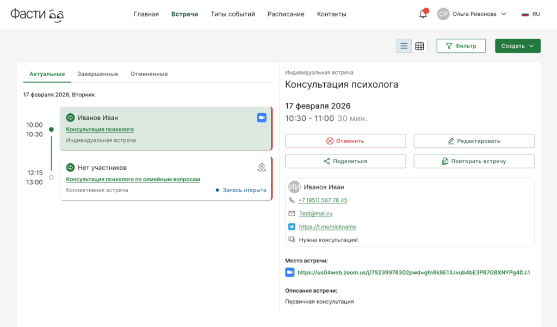
Task: Open the notifications bell
Action: [423, 14]
